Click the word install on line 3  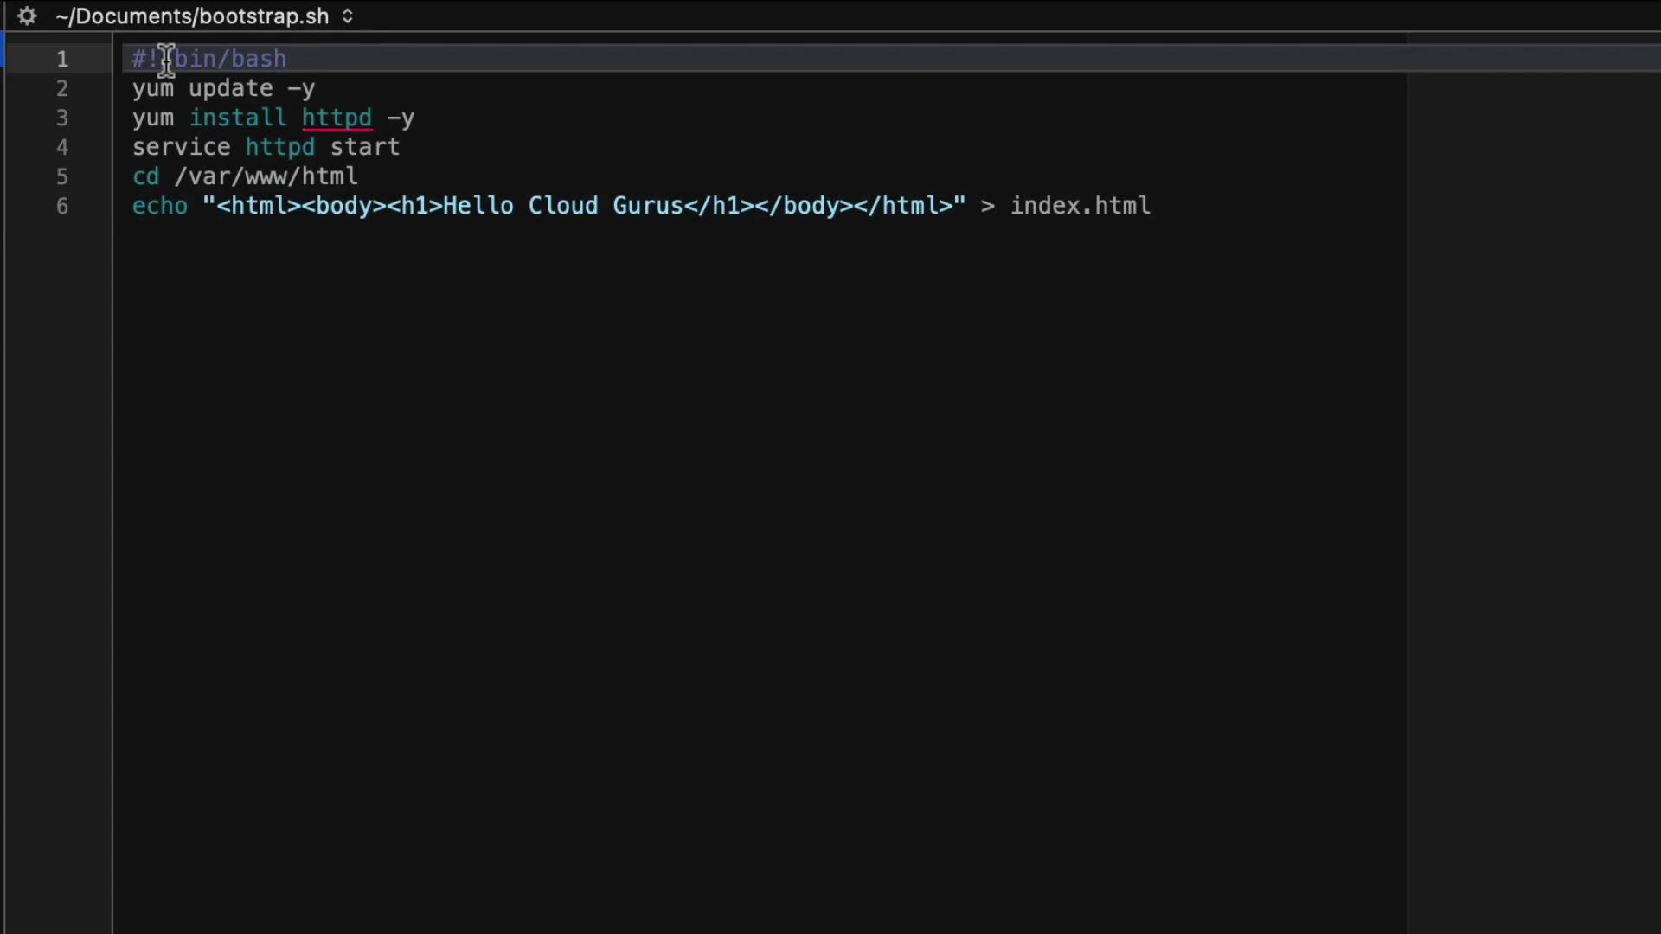coord(237,118)
